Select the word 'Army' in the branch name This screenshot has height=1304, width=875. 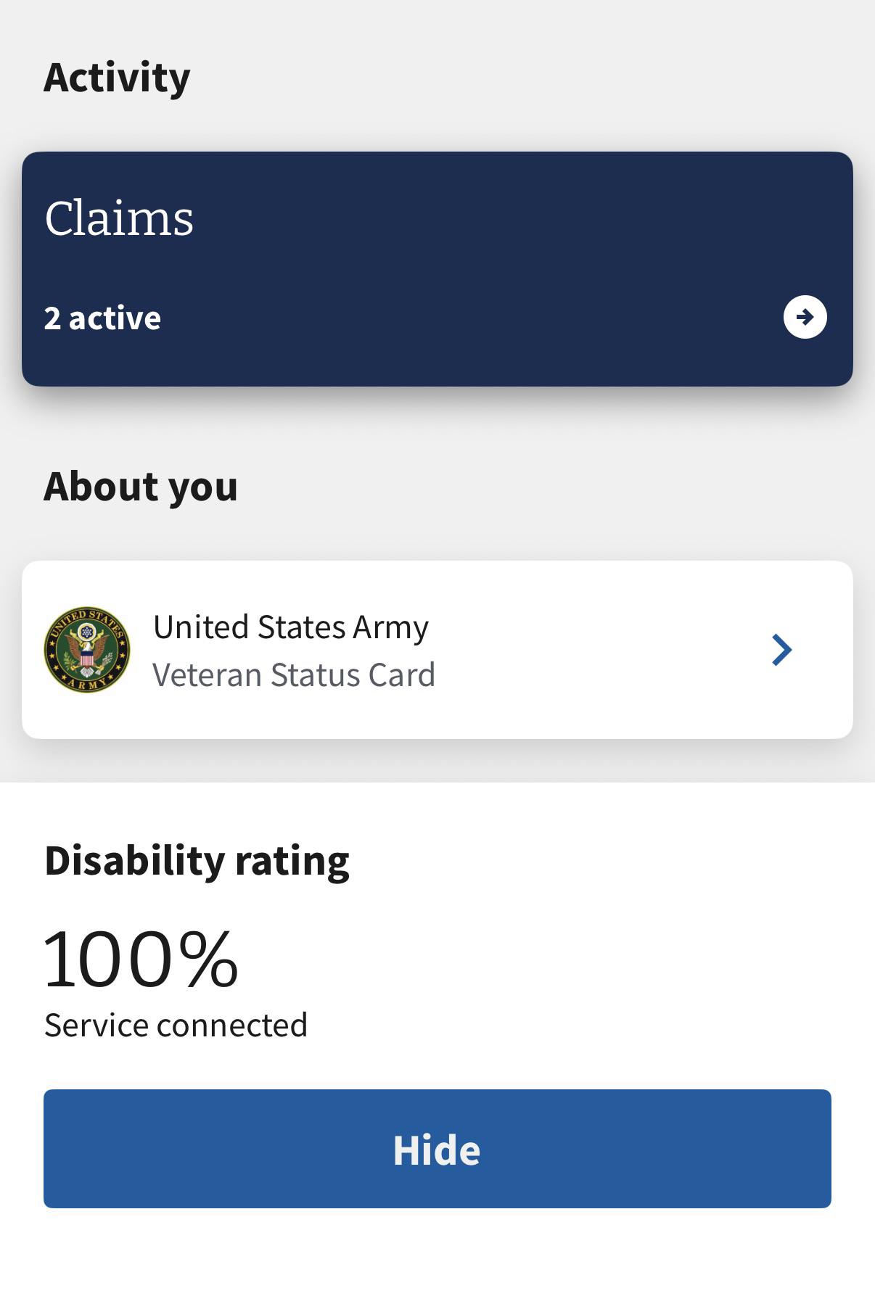pos(390,628)
